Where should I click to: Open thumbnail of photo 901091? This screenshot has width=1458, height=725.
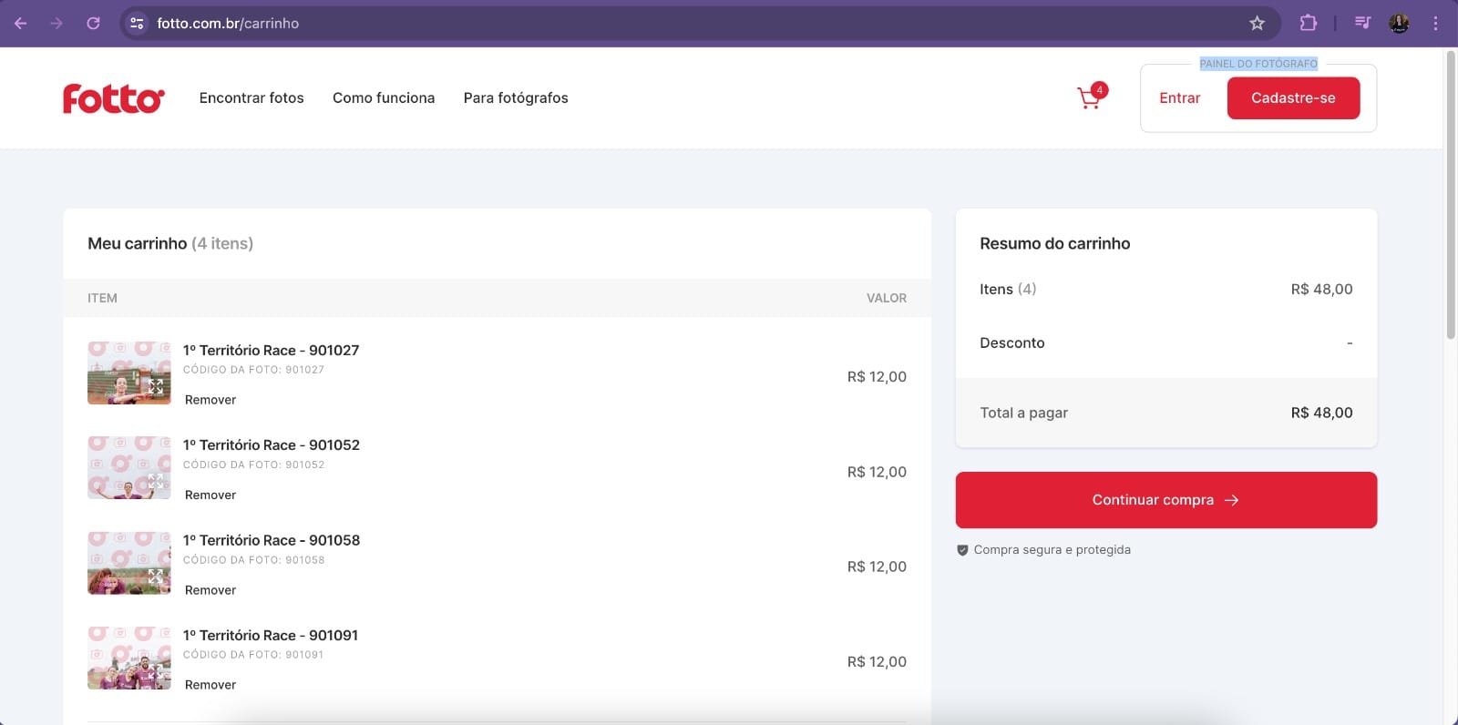[128, 658]
